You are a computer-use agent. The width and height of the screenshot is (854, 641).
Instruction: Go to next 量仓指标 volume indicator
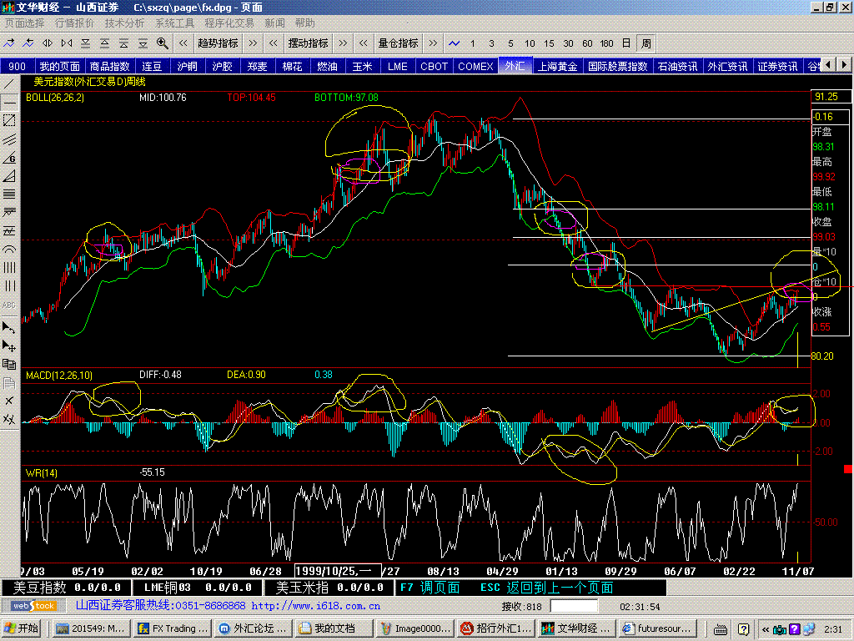(433, 43)
